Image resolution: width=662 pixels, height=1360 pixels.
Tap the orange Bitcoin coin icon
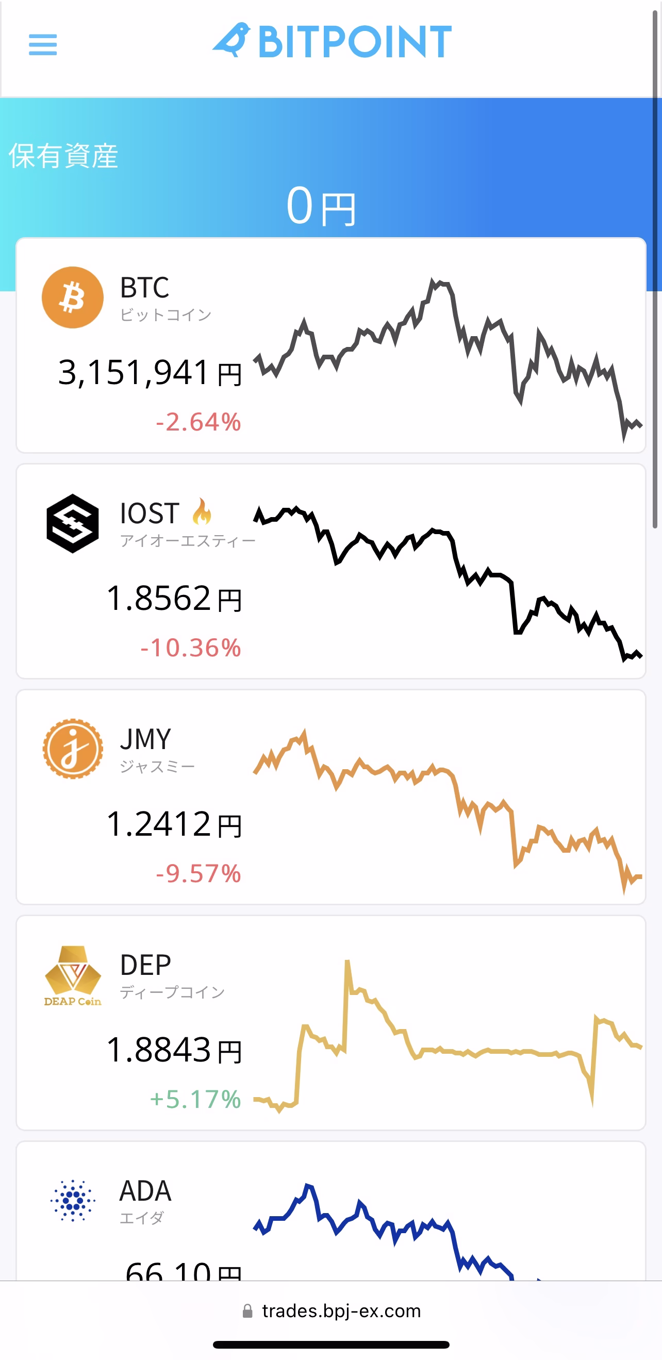(x=73, y=297)
